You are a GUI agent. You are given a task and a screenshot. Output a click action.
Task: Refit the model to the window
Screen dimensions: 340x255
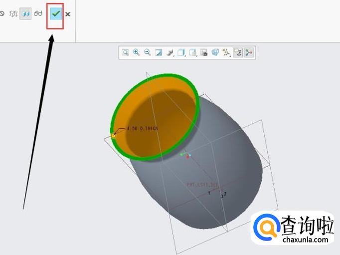pyautogui.click(x=125, y=52)
